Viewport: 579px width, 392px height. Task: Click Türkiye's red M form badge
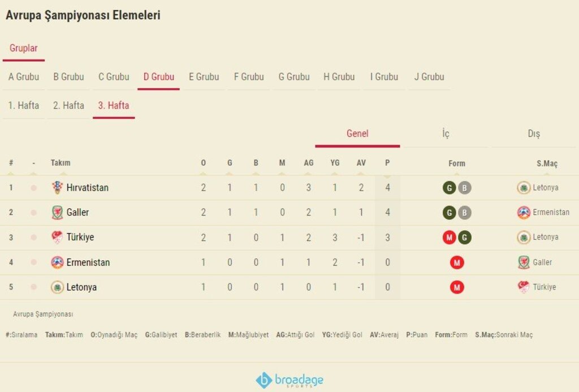point(450,238)
